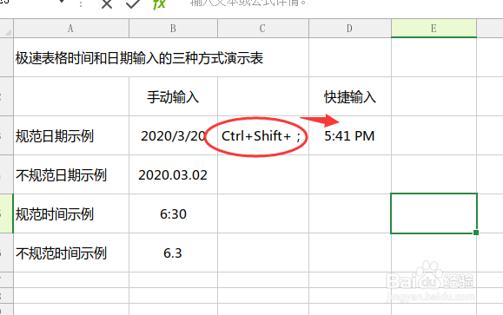This screenshot has width=503, height=315.
Task: Click the fx insert function icon
Action: click(x=159, y=3)
